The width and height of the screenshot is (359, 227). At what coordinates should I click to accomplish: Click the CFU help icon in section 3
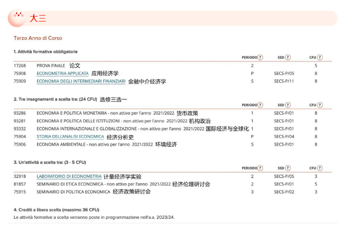[x=320, y=168]
